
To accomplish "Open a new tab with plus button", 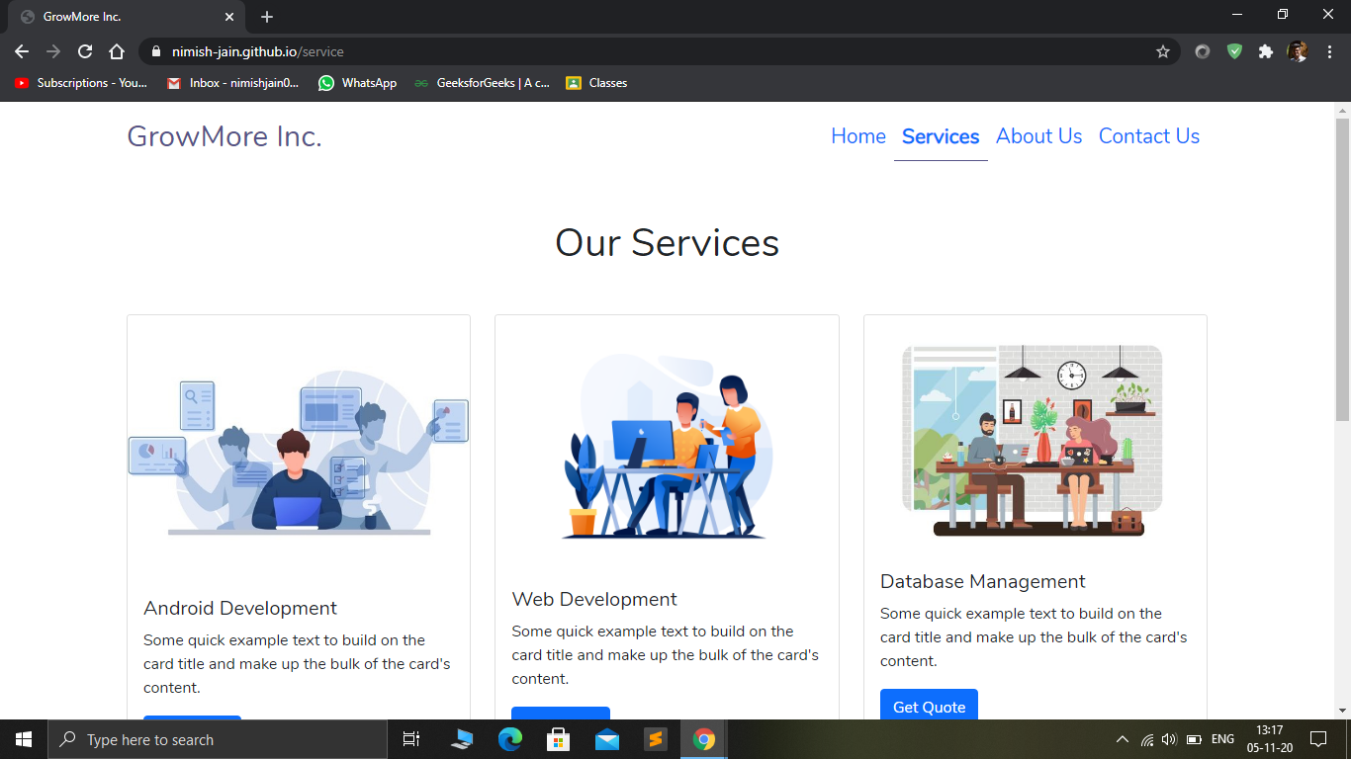I will [267, 17].
